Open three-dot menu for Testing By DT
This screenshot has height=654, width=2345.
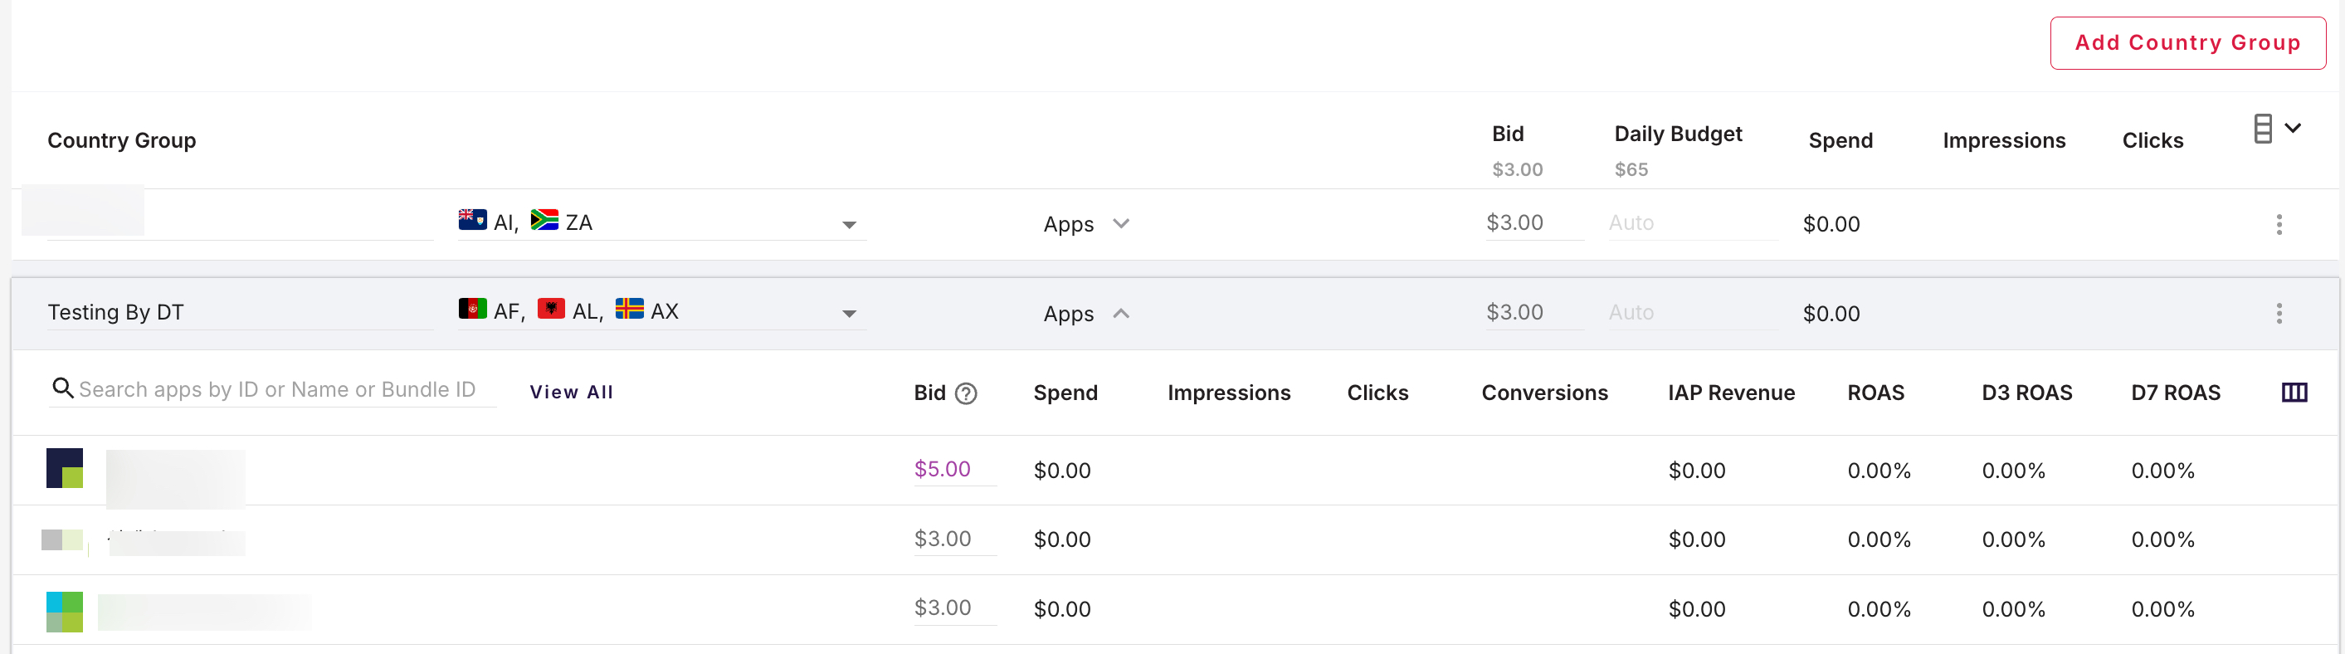pos(2279,314)
